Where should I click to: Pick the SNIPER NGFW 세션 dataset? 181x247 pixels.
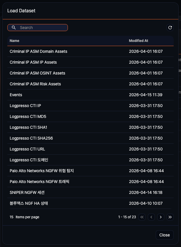tap(27, 192)
